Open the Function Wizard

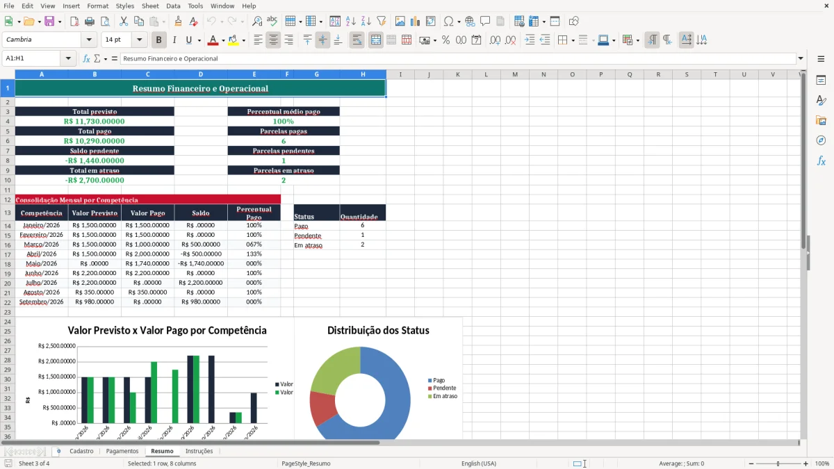coord(86,58)
